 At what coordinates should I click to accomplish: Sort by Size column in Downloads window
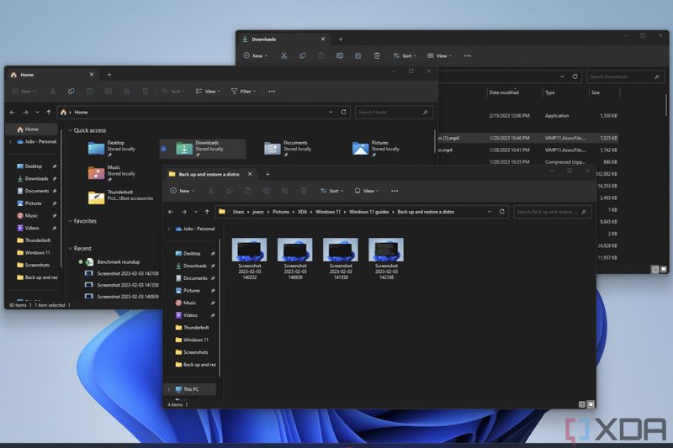pyautogui.click(x=596, y=92)
